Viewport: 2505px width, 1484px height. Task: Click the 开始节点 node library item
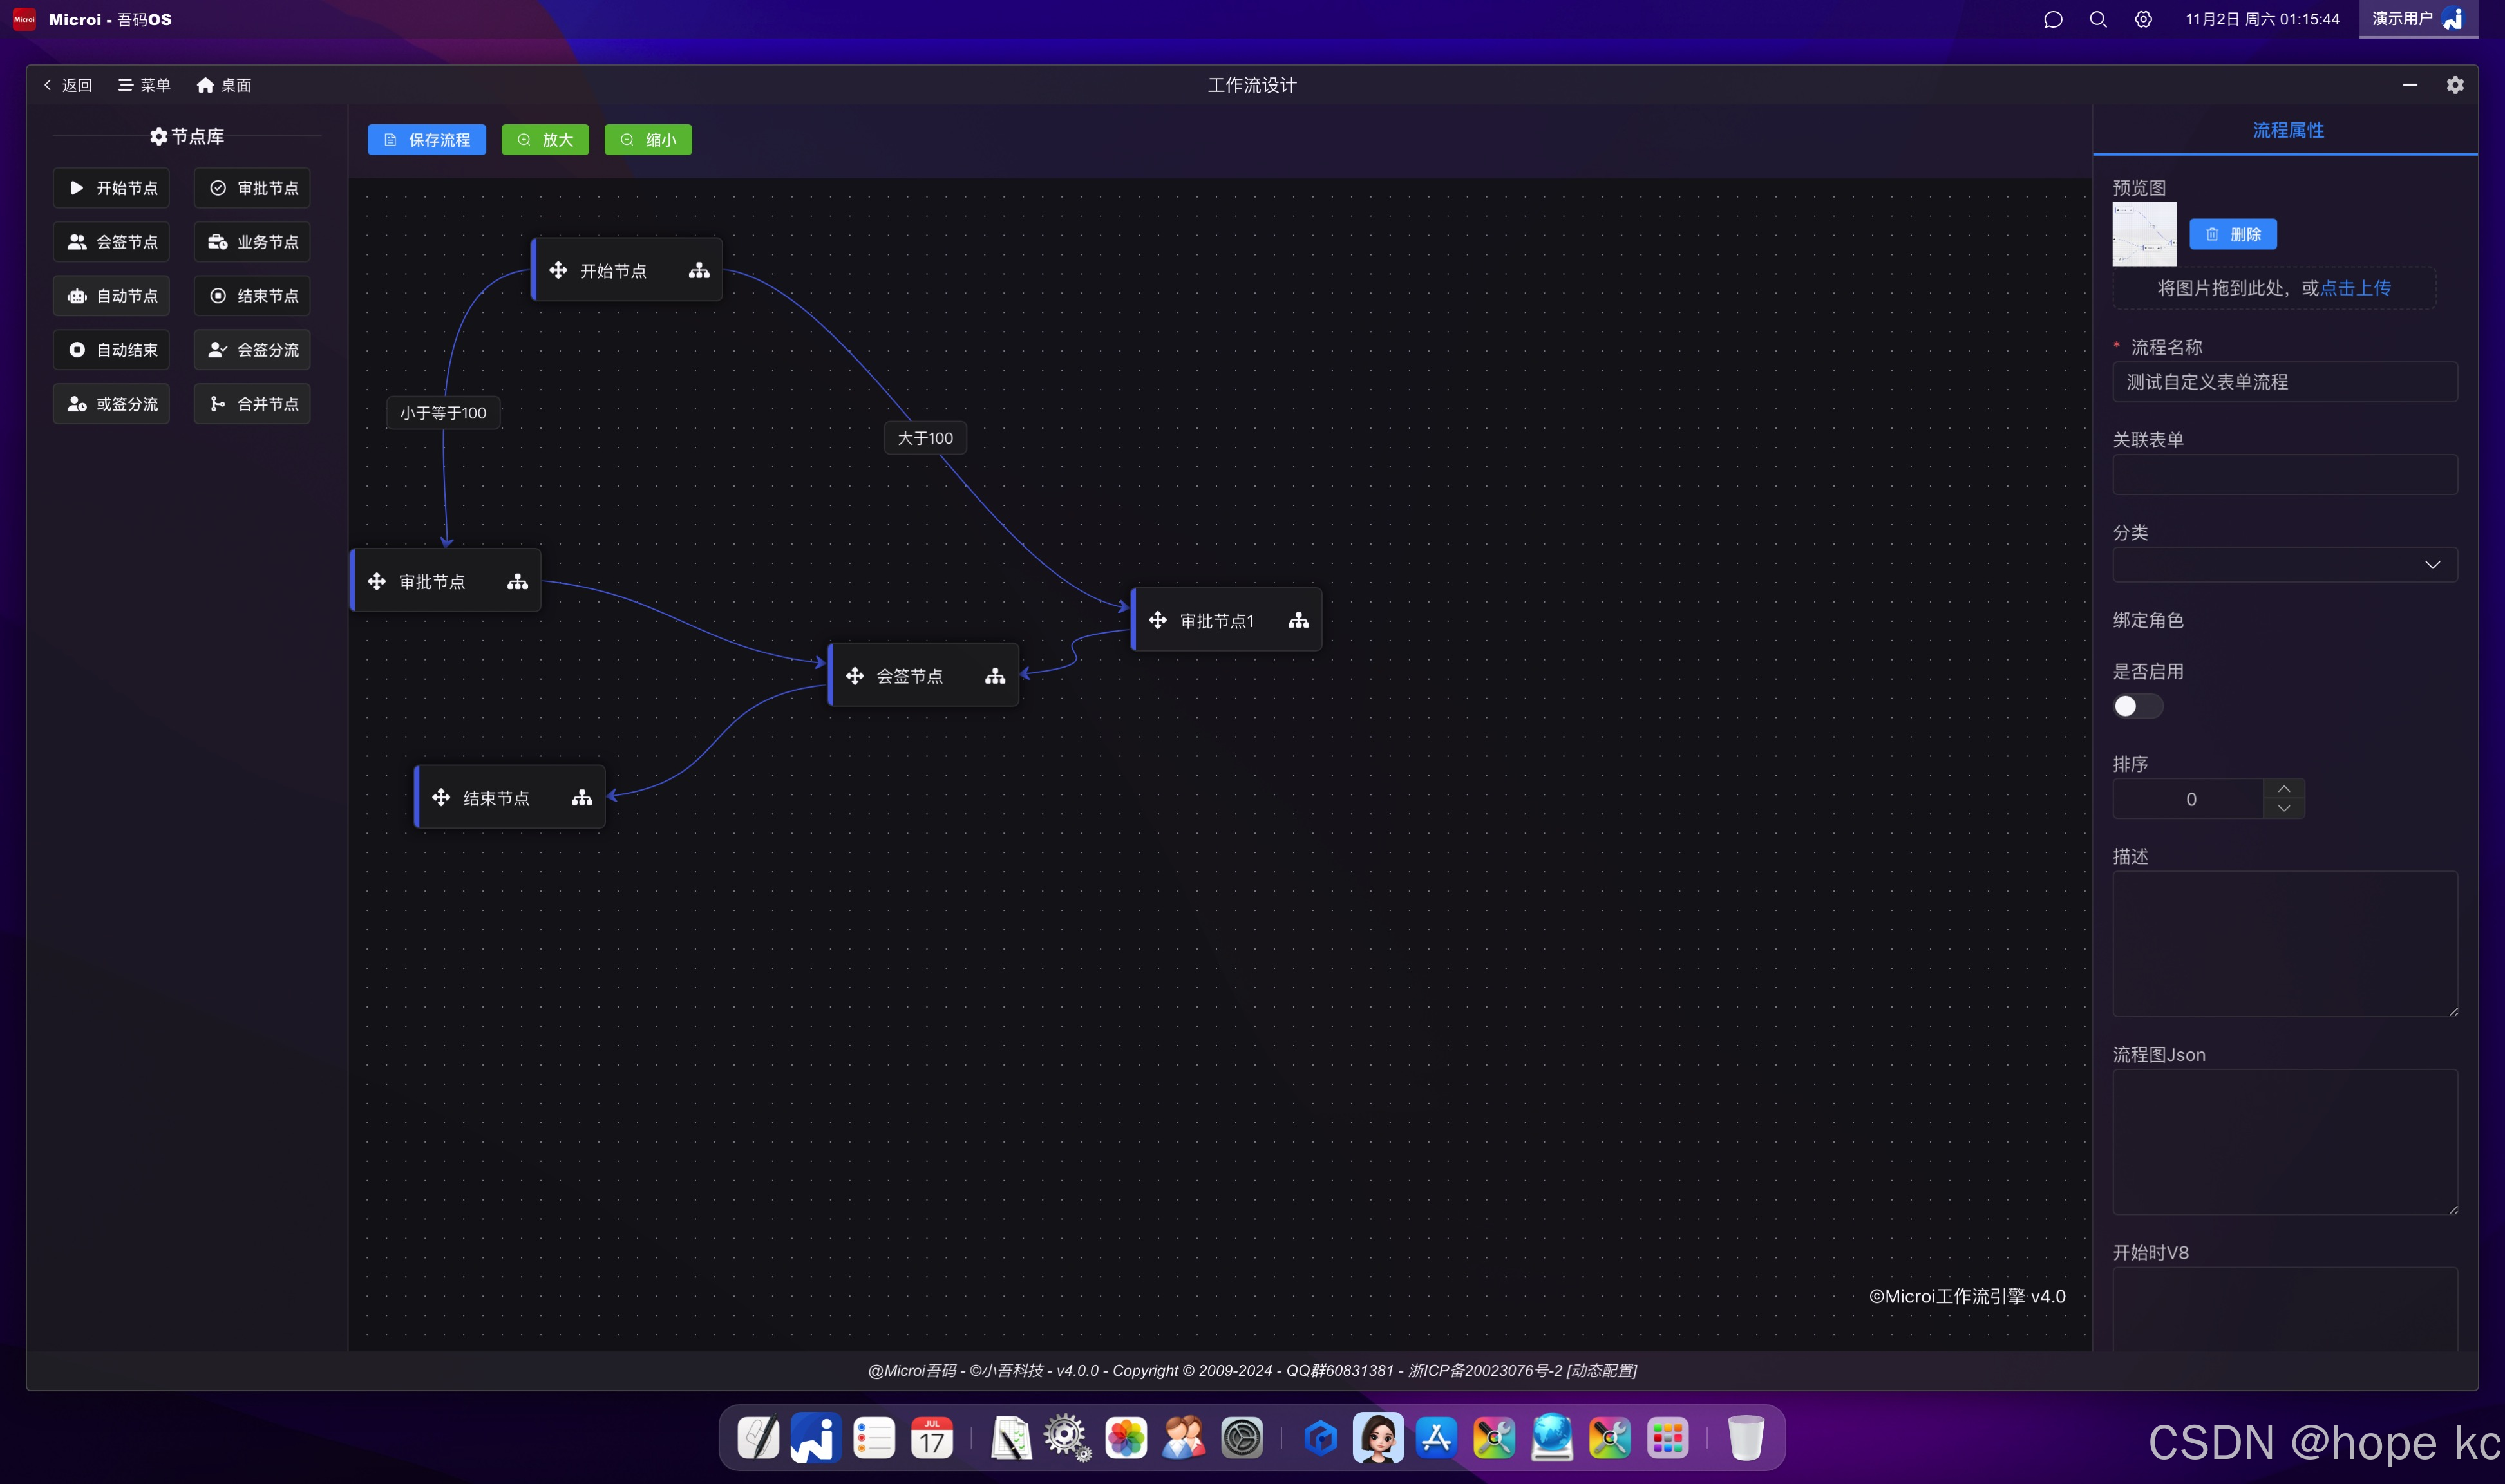[x=112, y=188]
